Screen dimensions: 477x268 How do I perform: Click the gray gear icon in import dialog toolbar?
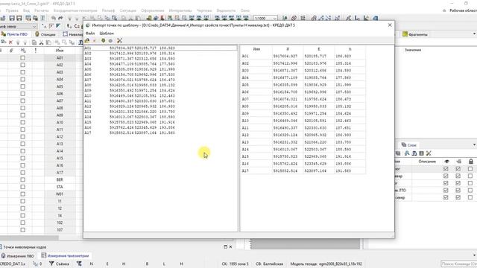coord(111,40)
